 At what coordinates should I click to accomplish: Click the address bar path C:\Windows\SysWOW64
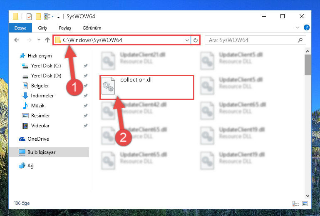point(92,40)
